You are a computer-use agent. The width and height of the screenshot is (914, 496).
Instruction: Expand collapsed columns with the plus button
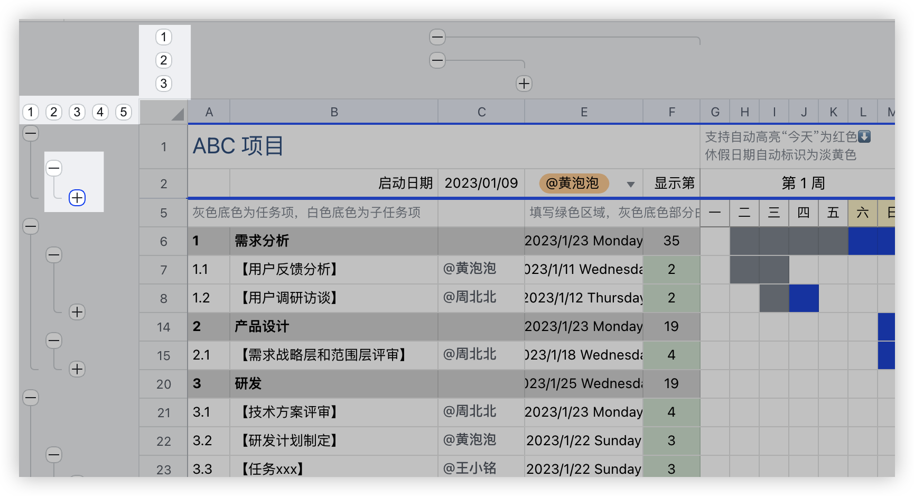click(x=524, y=84)
